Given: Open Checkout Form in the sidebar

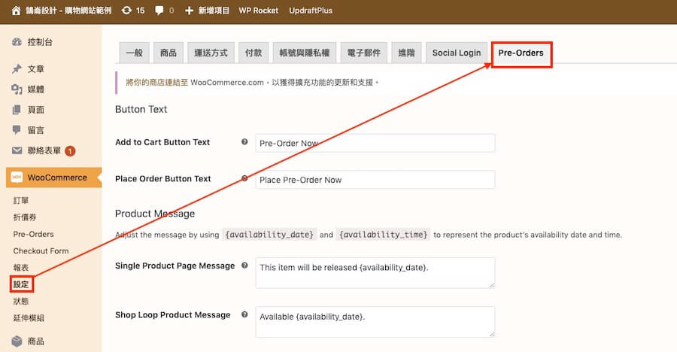Looking at the screenshot, I should point(41,251).
